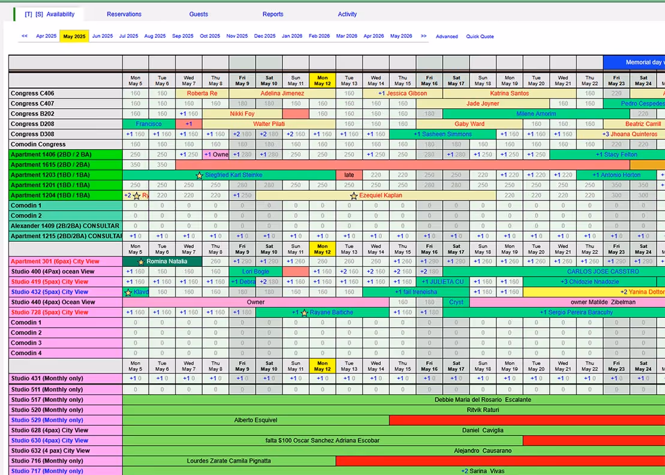Select the Dec 2025 month button

tap(264, 36)
